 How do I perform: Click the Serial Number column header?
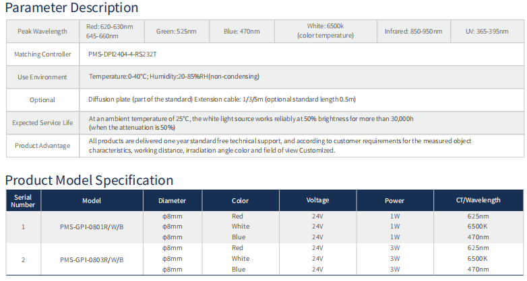(24, 200)
